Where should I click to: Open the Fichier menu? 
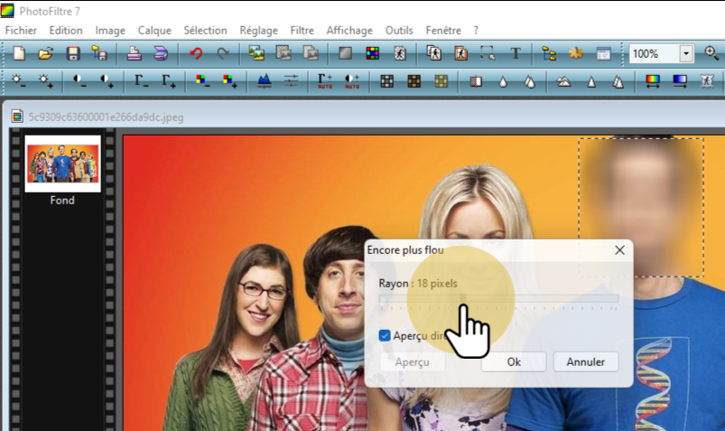(x=21, y=31)
